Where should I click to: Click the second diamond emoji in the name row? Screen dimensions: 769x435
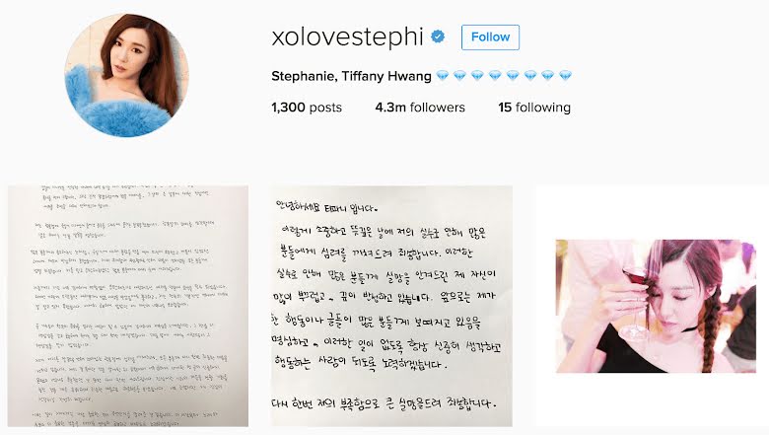click(460, 76)
